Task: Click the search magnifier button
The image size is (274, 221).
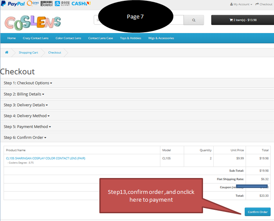Action: point(194,20)
